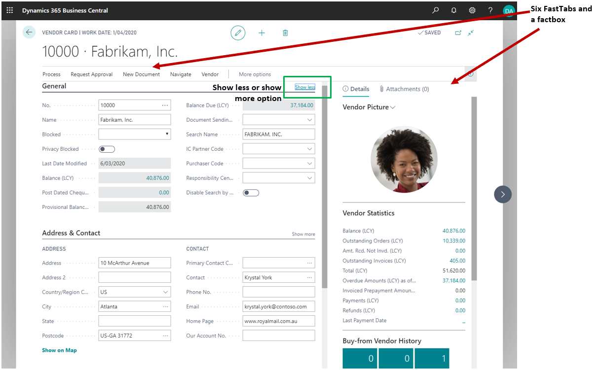Toggle the Privacy Blocked switch
This screenshot has height=370, width=599.
[107, 149]
